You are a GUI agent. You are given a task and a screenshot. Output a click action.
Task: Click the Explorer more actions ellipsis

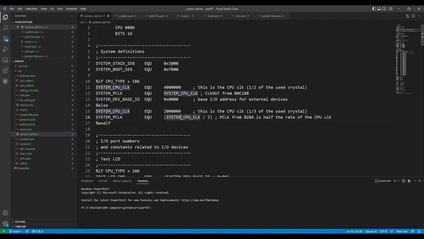click(x=72, y=16)
